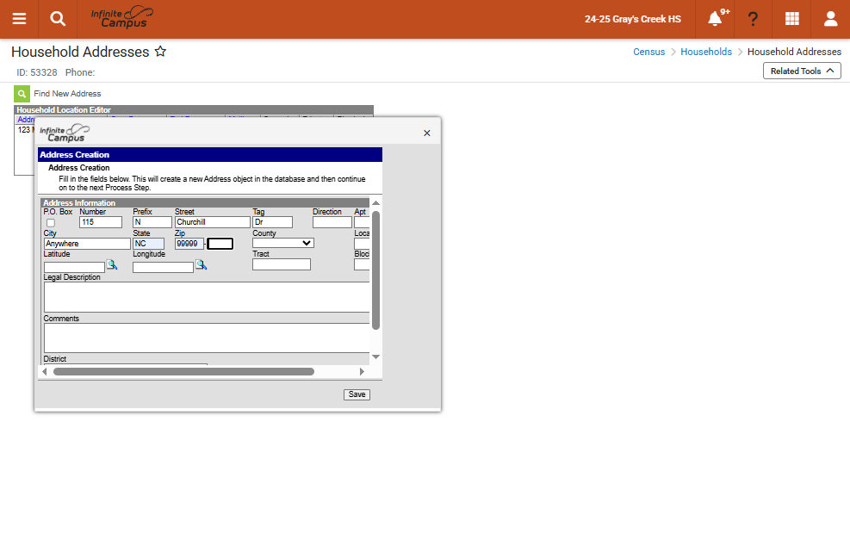Open the notifications bell
850x552 pixels.
coord(715,19)
